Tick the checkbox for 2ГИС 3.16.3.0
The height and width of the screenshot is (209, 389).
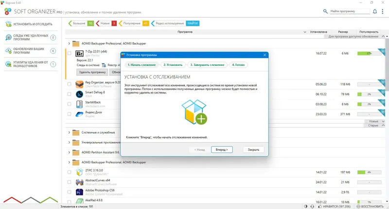[x=69, y=172]
